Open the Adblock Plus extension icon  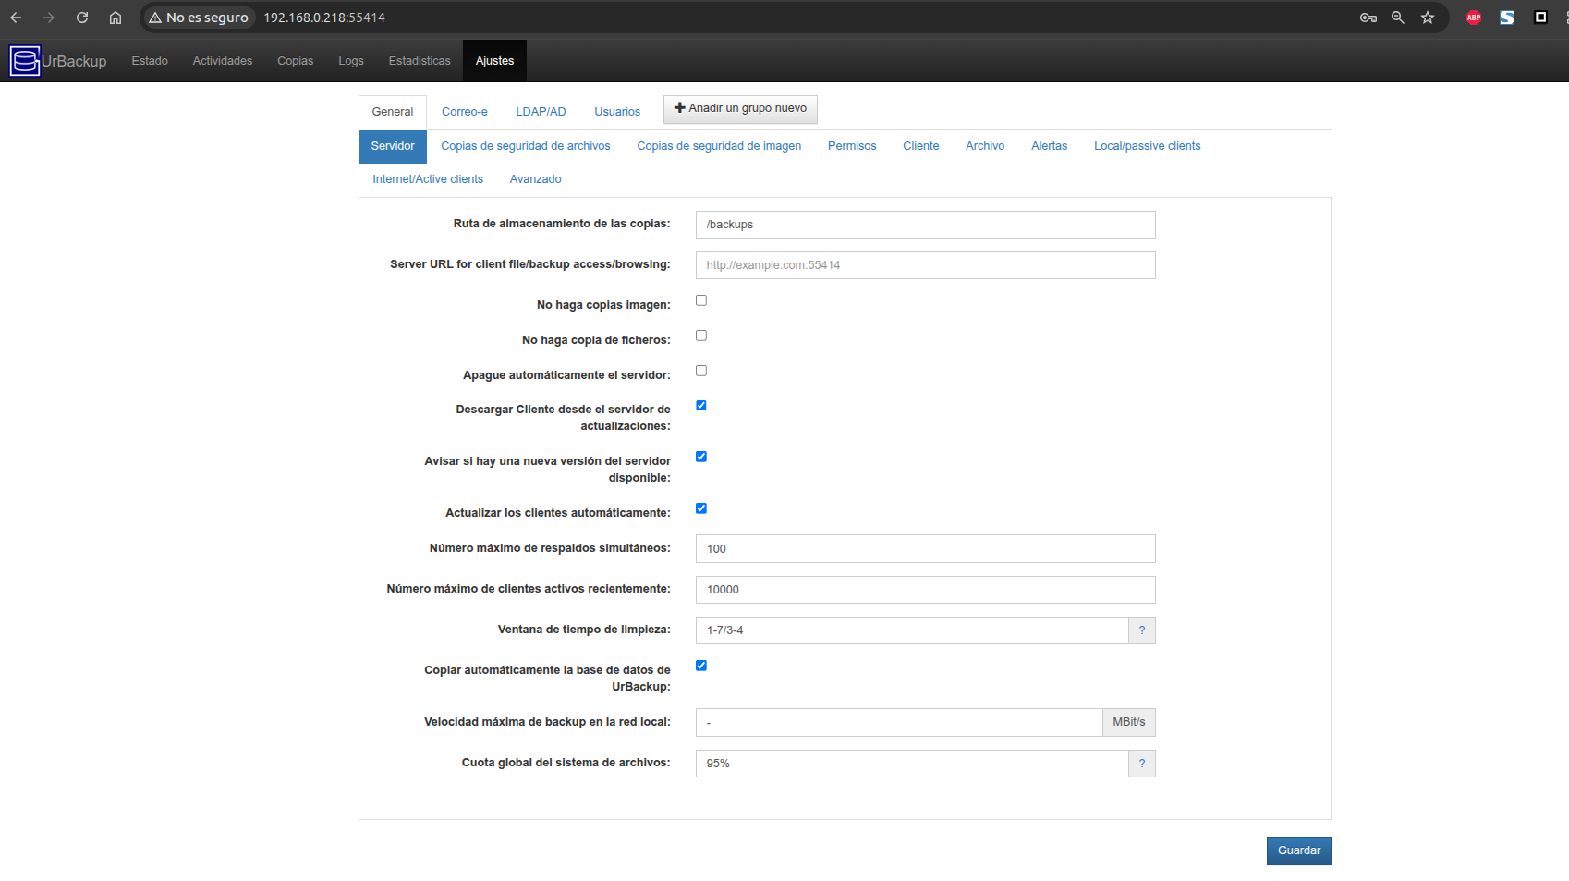(x=1474, y=18)
